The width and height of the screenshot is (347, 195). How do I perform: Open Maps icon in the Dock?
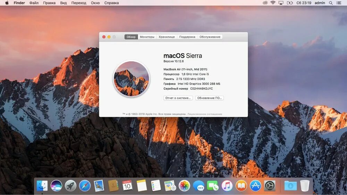click(170, 186)
